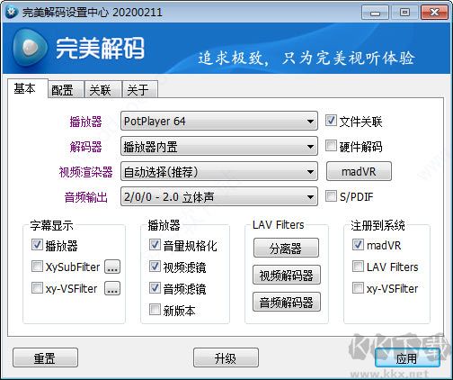The image size is (453, 380).
Task: Click the LAV Filters group title
Action: tap(279, 225)
